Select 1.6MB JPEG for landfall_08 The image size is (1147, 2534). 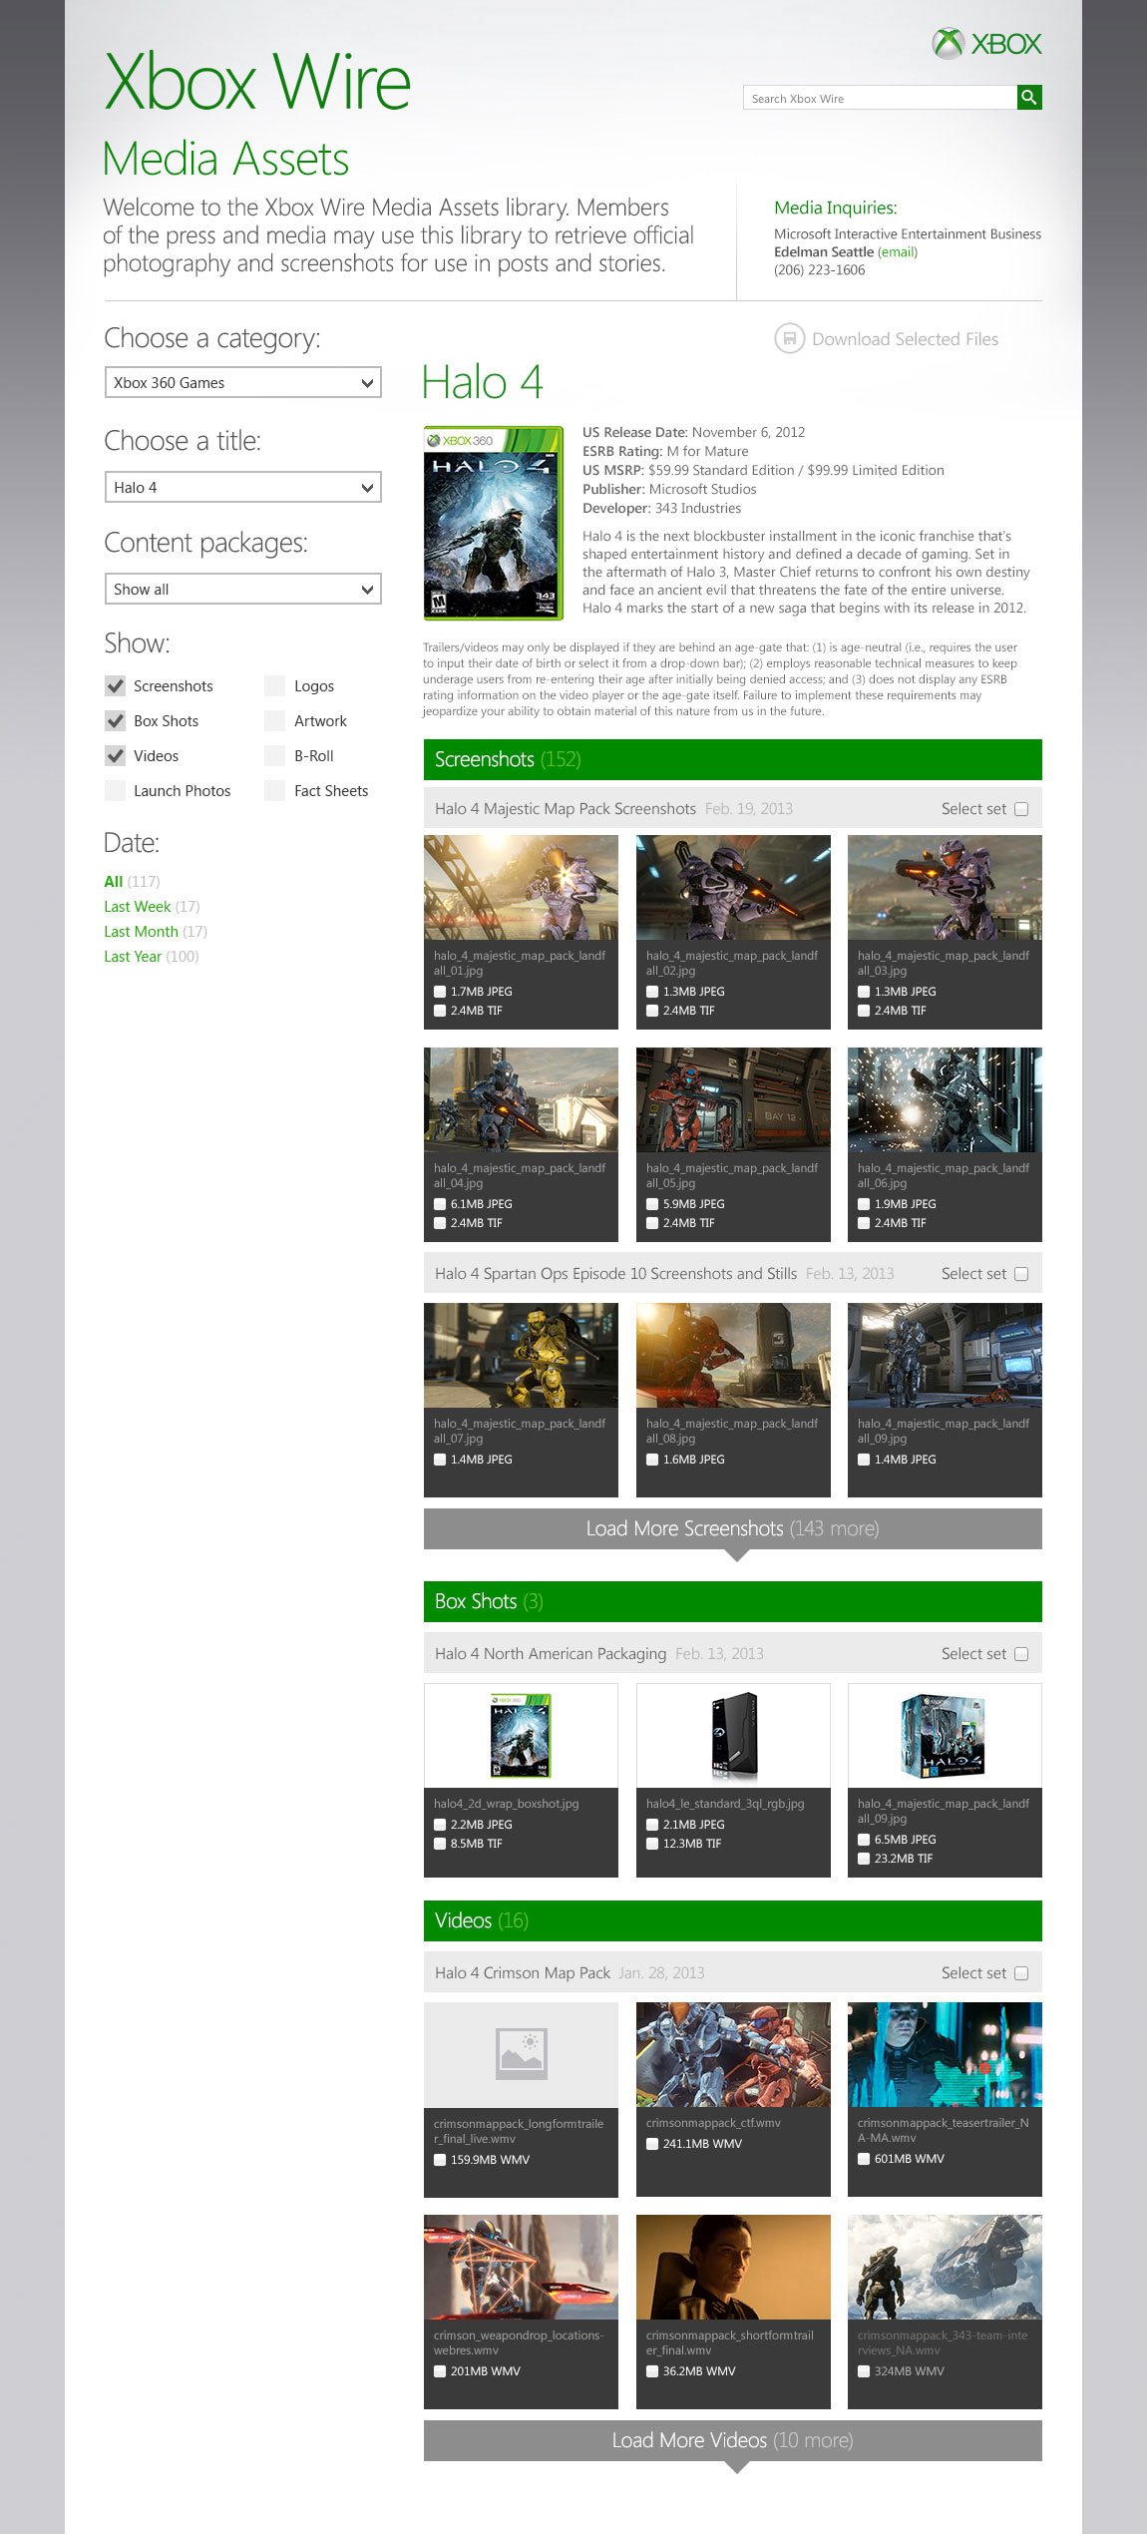pyautogui.click(x=652, y=1460)
